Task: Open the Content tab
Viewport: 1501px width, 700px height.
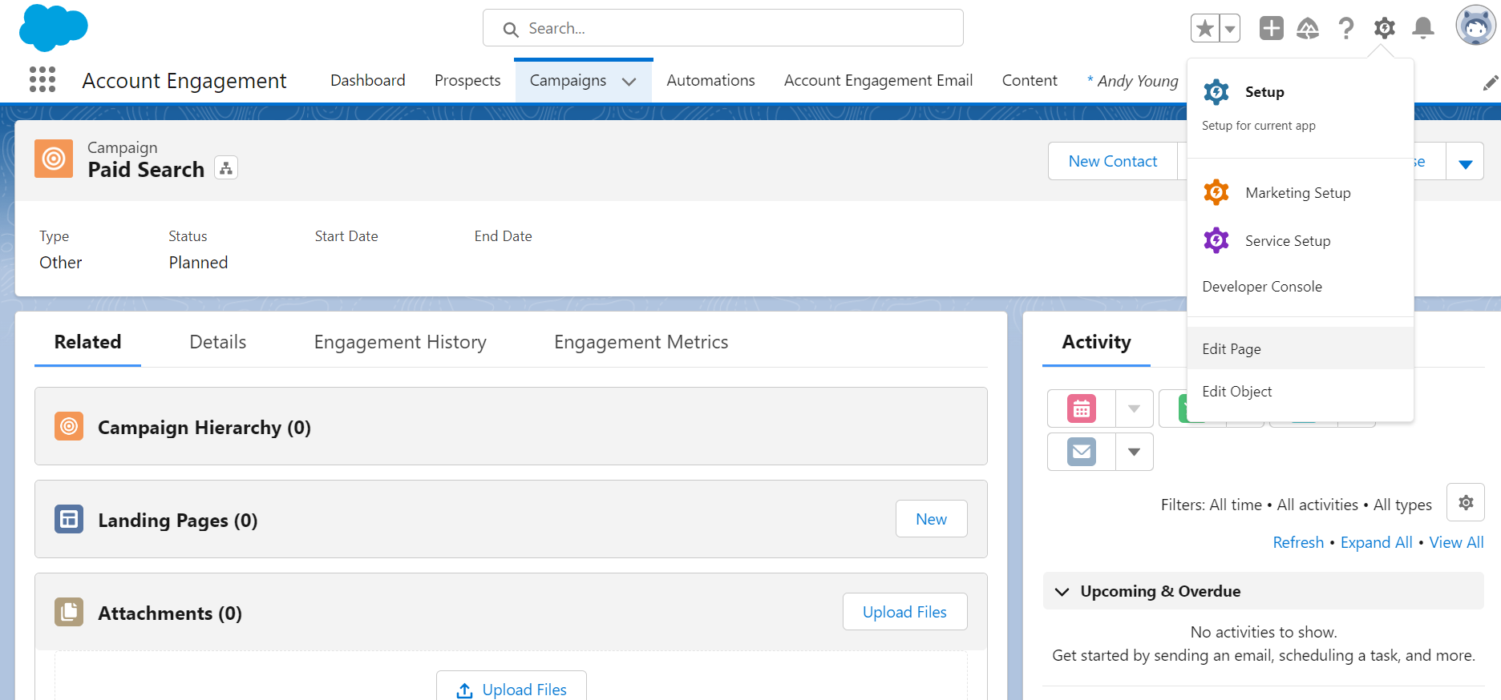Action: (x=1030, y=80)
